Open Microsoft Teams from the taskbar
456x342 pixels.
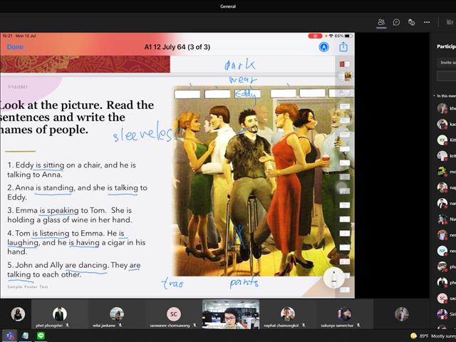pos(10,336)
